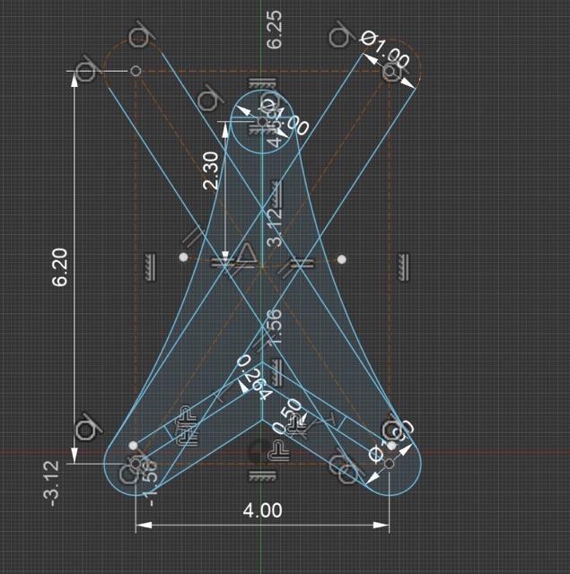Image resolution: width=570 pixels, height=574 pixels.
Task: Click the white point inside the bottom-left rounded end
Action: coord(133,446)
